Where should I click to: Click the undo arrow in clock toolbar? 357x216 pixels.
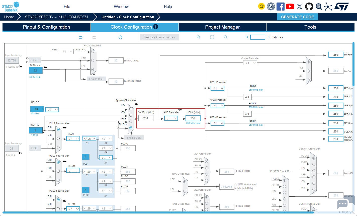click(x=81, y=37)
